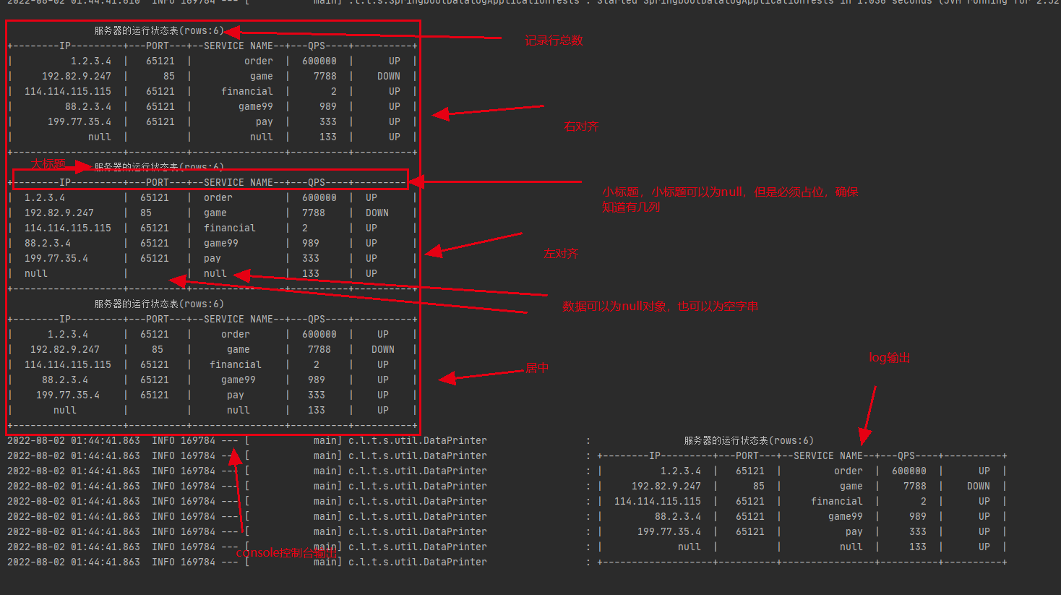Select 65121 in order row of left-aligned table
Screen dimensions: 1061x595
point(155,197)
